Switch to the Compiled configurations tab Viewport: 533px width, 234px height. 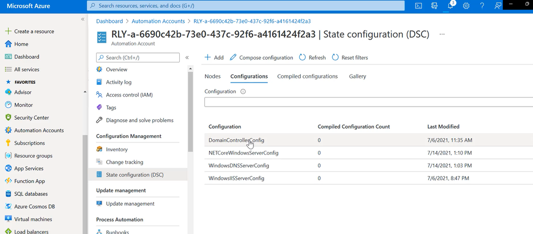click(x=307, y=76)
